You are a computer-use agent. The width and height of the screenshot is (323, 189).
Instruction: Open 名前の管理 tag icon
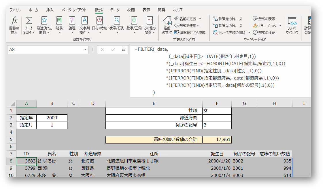tap(167, 21)
